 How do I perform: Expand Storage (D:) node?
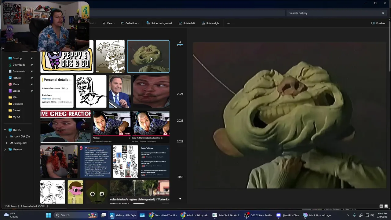coord(7,143)
